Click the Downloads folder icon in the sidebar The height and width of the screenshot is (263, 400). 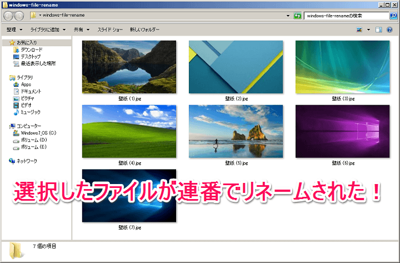(x=16, y=49)
